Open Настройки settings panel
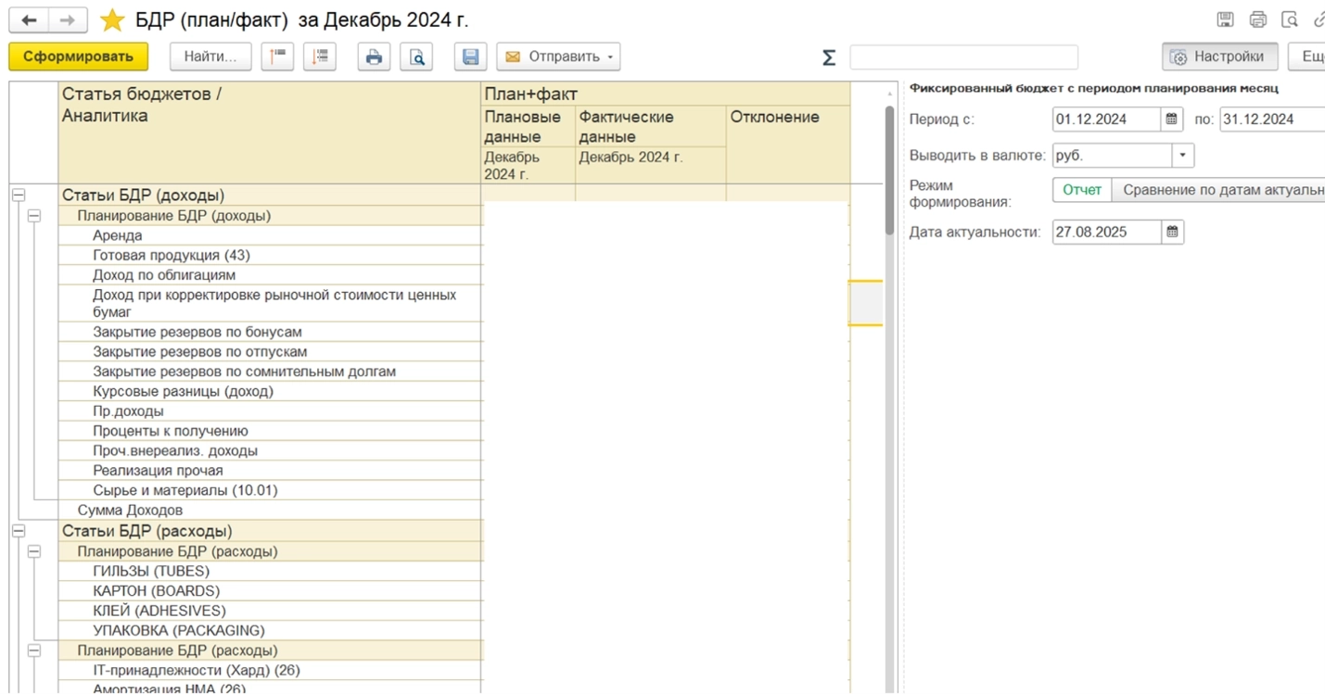1325x694 pixels. (x=1219, y=57)
